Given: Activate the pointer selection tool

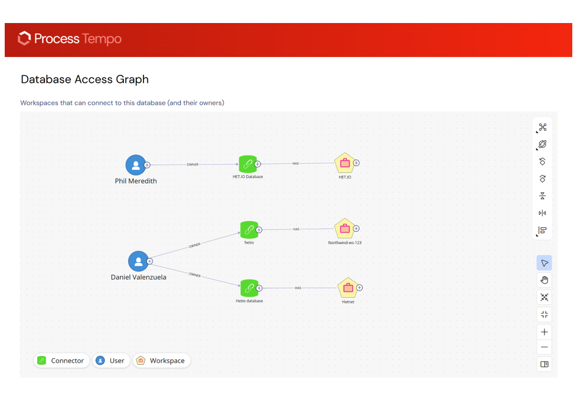Looking at the screenshot, I should tap(545, 263).
